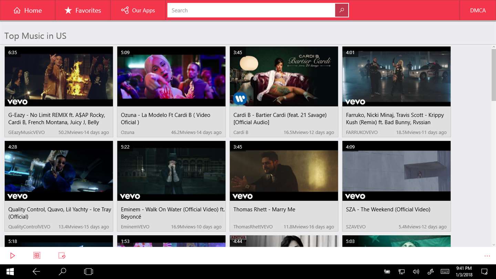
Task: Go to the Home tab
Action: [28, 10]
